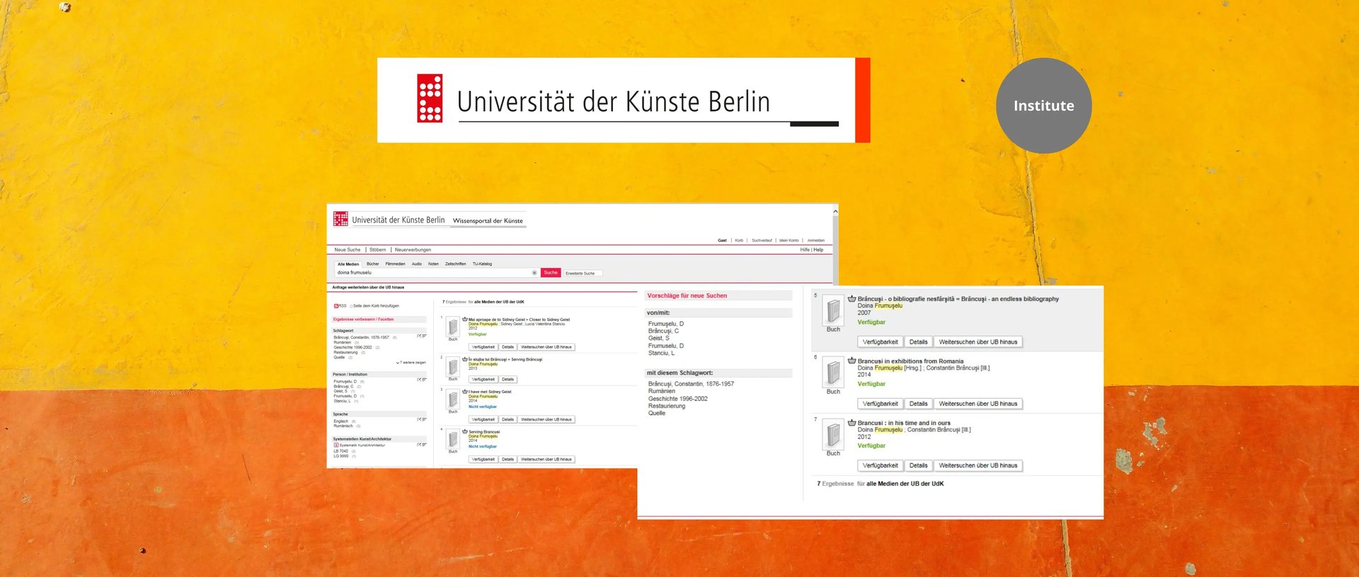Click the book cover icon of result 4
The image size is (1359, 577).
(x=453, y=440)
